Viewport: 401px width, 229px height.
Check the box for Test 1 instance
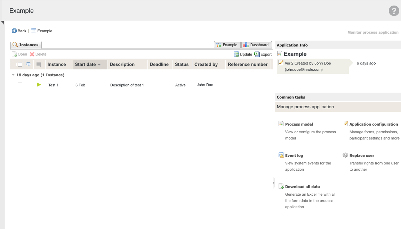point(20,85)
